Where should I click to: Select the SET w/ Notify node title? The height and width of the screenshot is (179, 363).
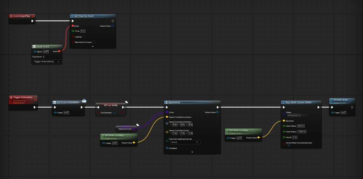pyautogui.click(x=111, y=105)
